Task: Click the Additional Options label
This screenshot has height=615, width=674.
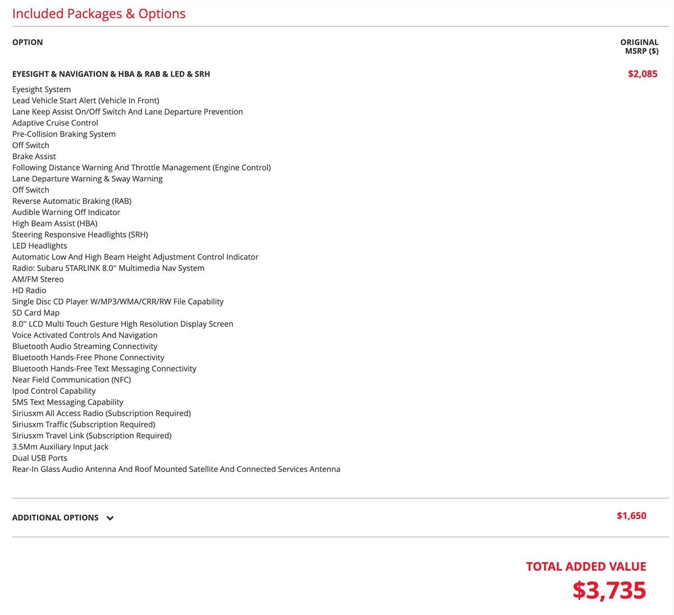Action: point(56,518)
